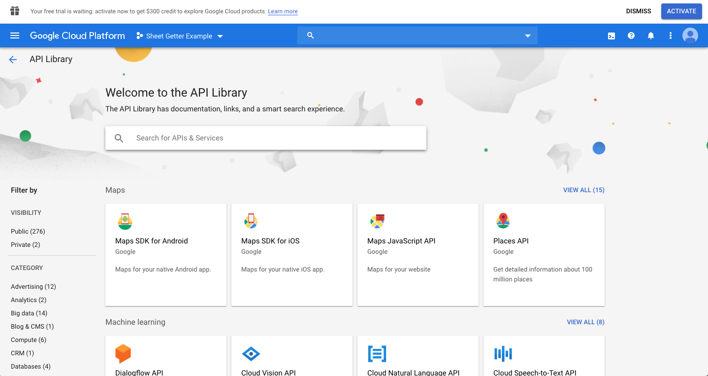Open the Maps SDK for iOS title
The height and width of the screenshot is (376, 708).
[x=270, y=241]
